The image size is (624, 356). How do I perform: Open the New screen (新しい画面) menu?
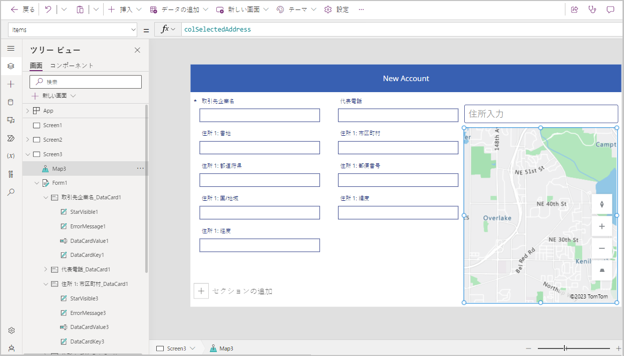(x=242, y=10)
